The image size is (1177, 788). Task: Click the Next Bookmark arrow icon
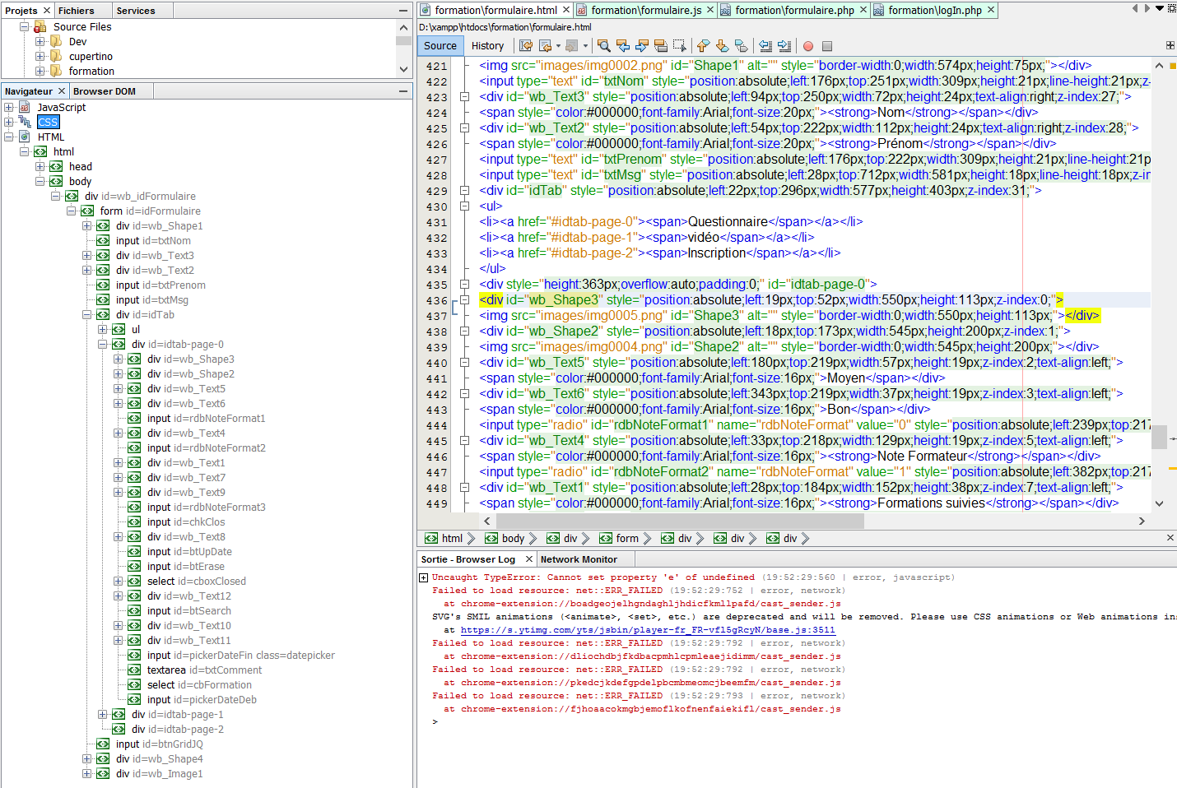pyautogui.click(x=722, y=46)
